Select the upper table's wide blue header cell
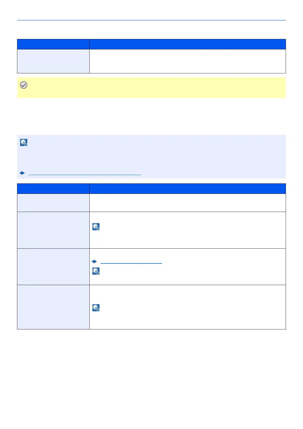The width and height of the screenshot is (303, 429). 187,44
